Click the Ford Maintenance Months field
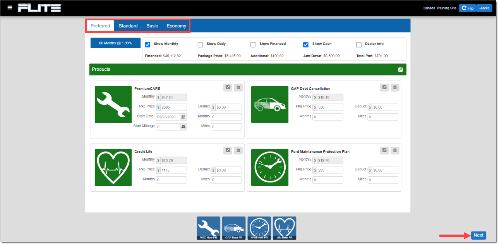Viewport: 499px width, 245px height. pyautogui.click(x=328, y=180)
